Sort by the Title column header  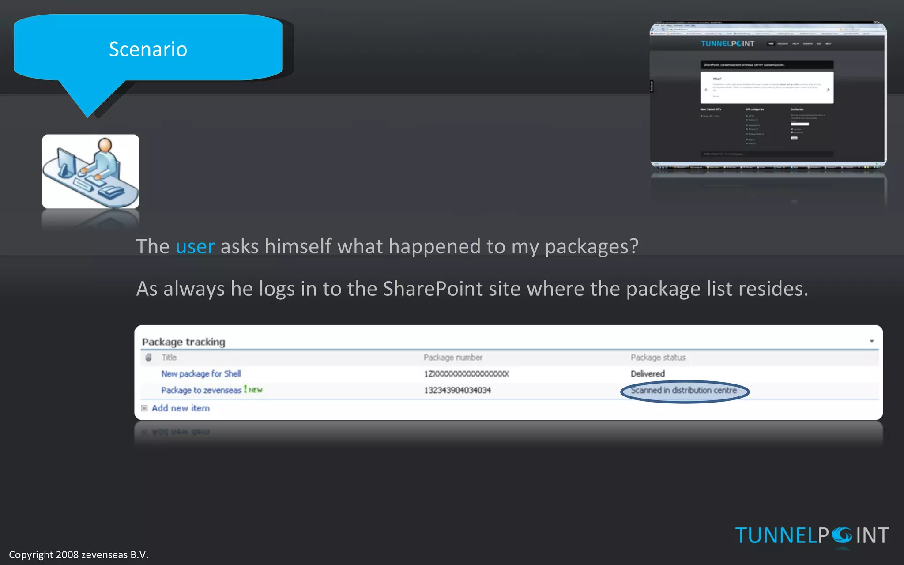coord(169,358)
